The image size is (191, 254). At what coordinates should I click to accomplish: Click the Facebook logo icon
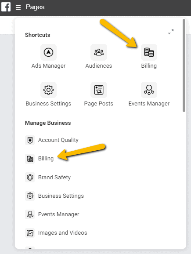tap(6, 7)
